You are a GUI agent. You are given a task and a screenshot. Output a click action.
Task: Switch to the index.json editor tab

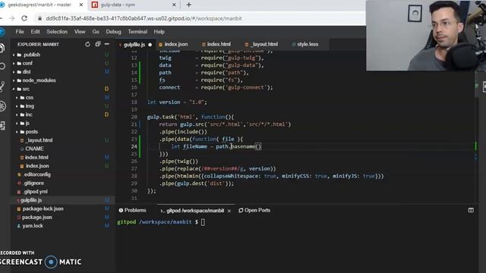coord(175,44)
